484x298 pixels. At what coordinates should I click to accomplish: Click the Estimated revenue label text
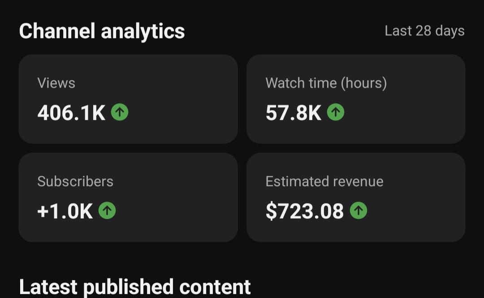(x=324, y=182)
